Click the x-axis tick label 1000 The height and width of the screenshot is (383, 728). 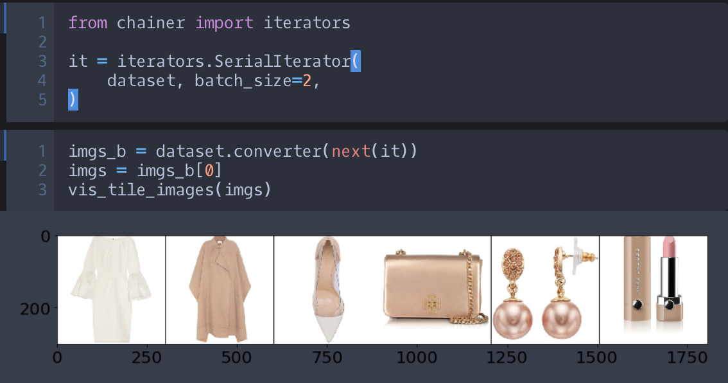(417, 358)
